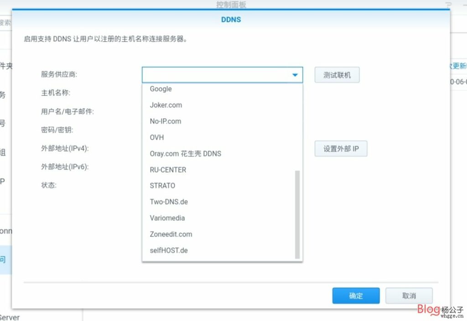Choose Zoneedit.com provider
The width and height of the screenshot is (467, 321).
tap(222, 234)
